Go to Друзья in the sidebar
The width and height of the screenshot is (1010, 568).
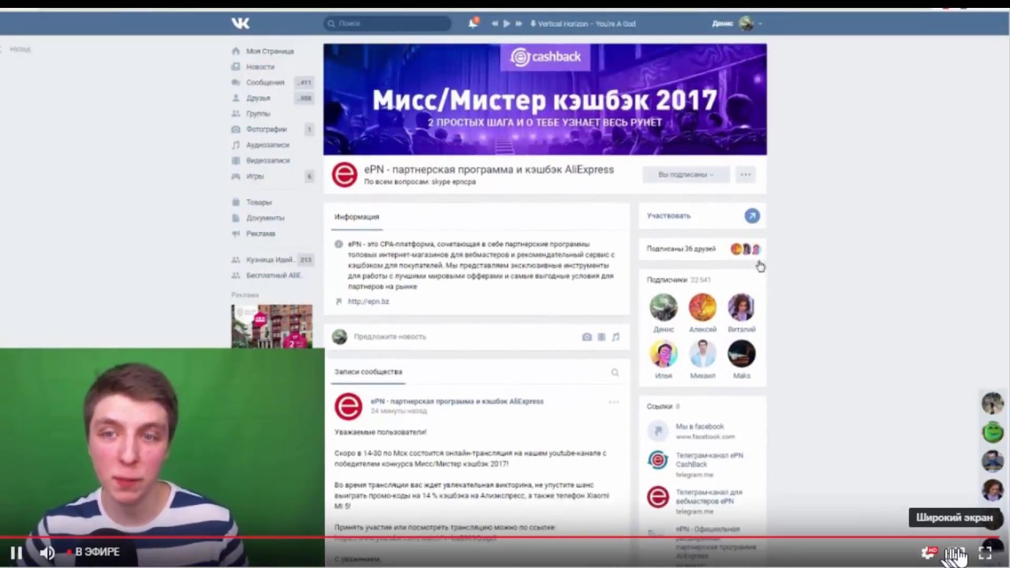pyautogui.click(x=258, y=98)
